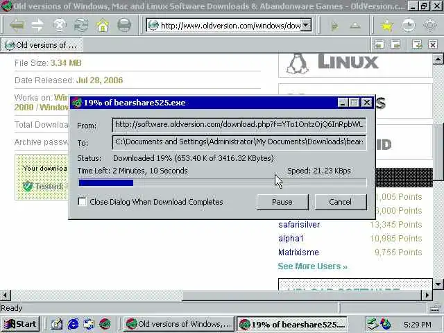The width and height of the screenshot is (444, 333).
Task: Click 'Speed: 21.23 KBps' text in dialog
Action: (x=319, y=171)
